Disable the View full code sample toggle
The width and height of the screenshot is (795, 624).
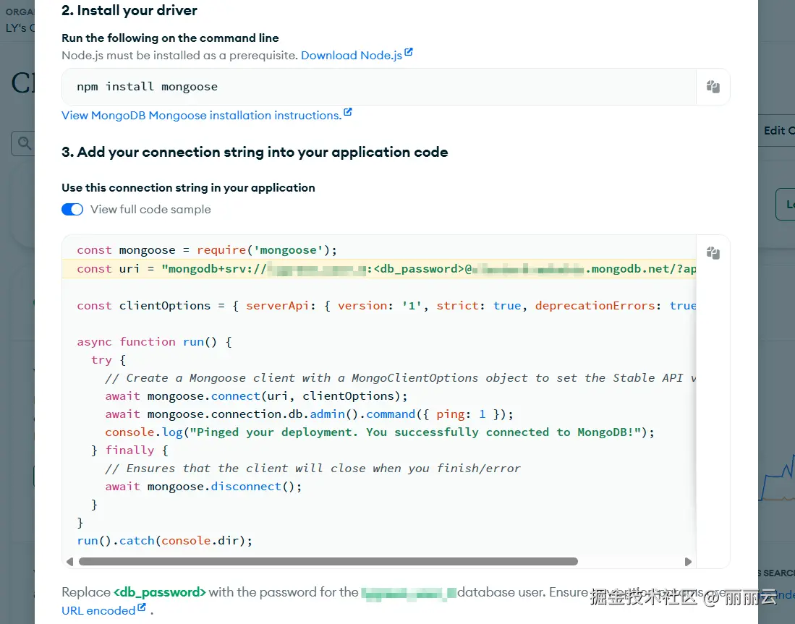tap(72, 210)
